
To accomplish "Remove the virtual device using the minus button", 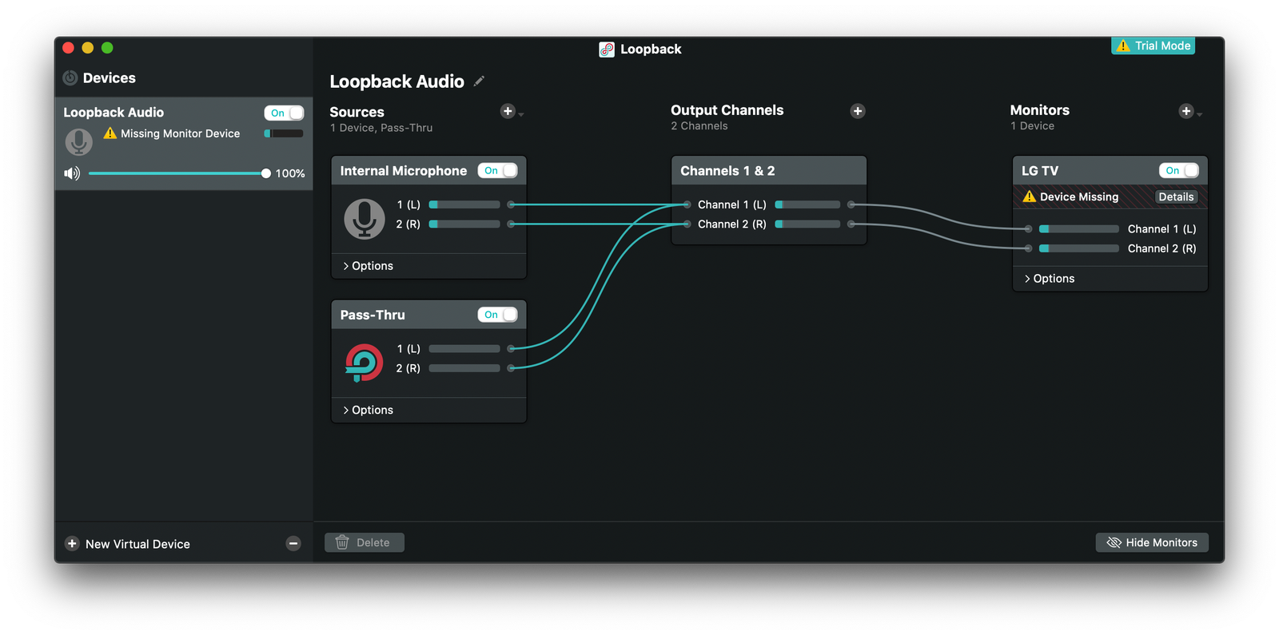I will (x=293, y=544).
